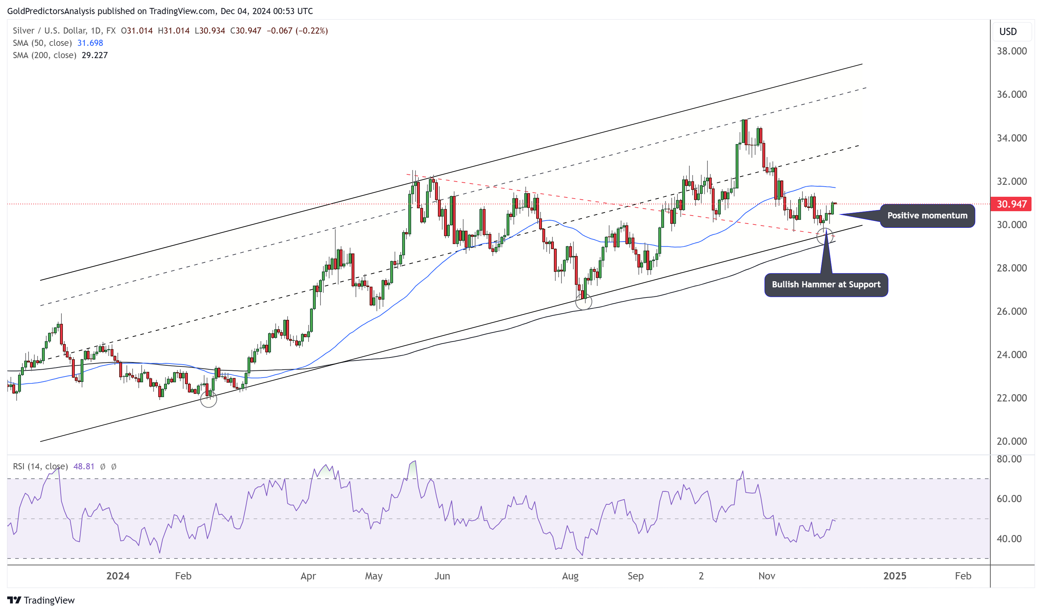Viewport: 1042px width, 613px height.
Task: Click the Nov label on time axis
Action: 766,576
